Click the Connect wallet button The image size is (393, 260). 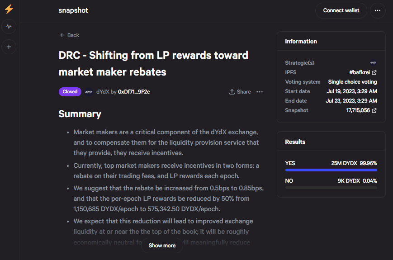point(341,10)
